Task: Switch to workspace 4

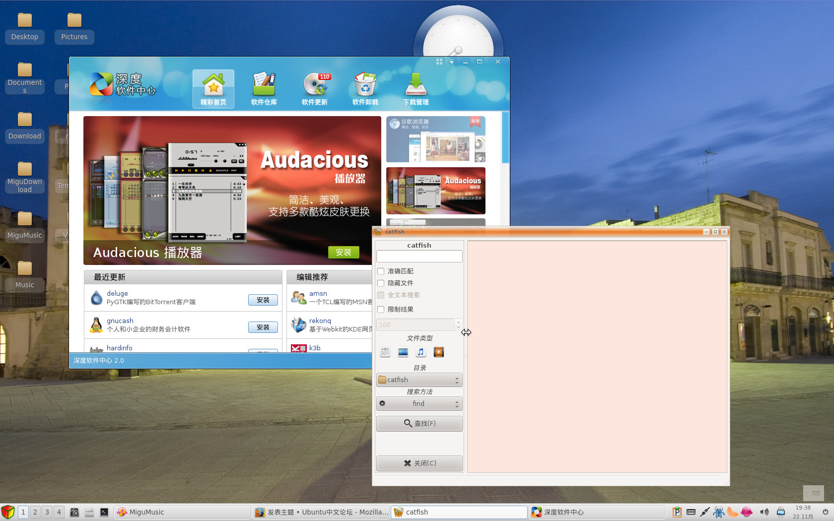Action: (x=59, y=512)
